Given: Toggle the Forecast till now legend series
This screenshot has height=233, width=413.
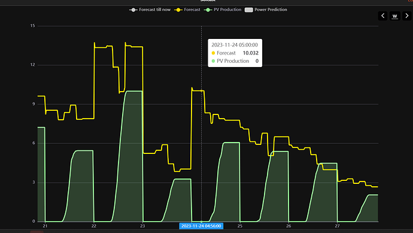Looking at the screenshot, I should coord(150,10).
